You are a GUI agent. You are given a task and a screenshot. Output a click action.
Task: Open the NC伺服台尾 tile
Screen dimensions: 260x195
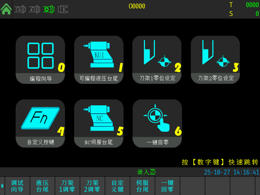99,123
